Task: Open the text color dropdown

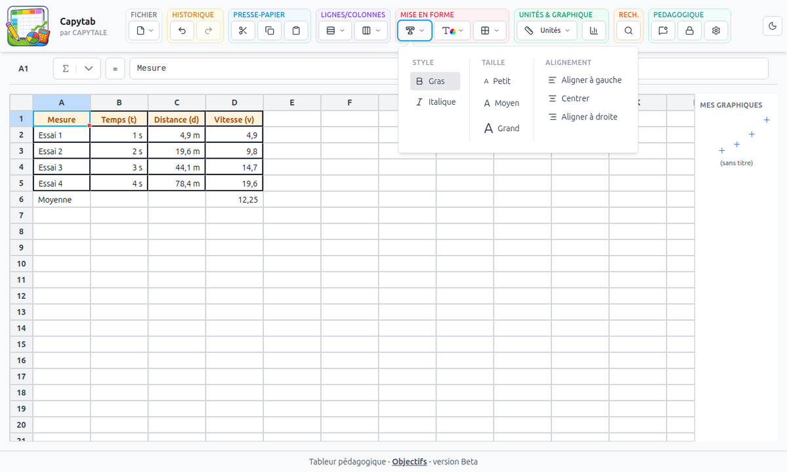Action: pos(452,31)
